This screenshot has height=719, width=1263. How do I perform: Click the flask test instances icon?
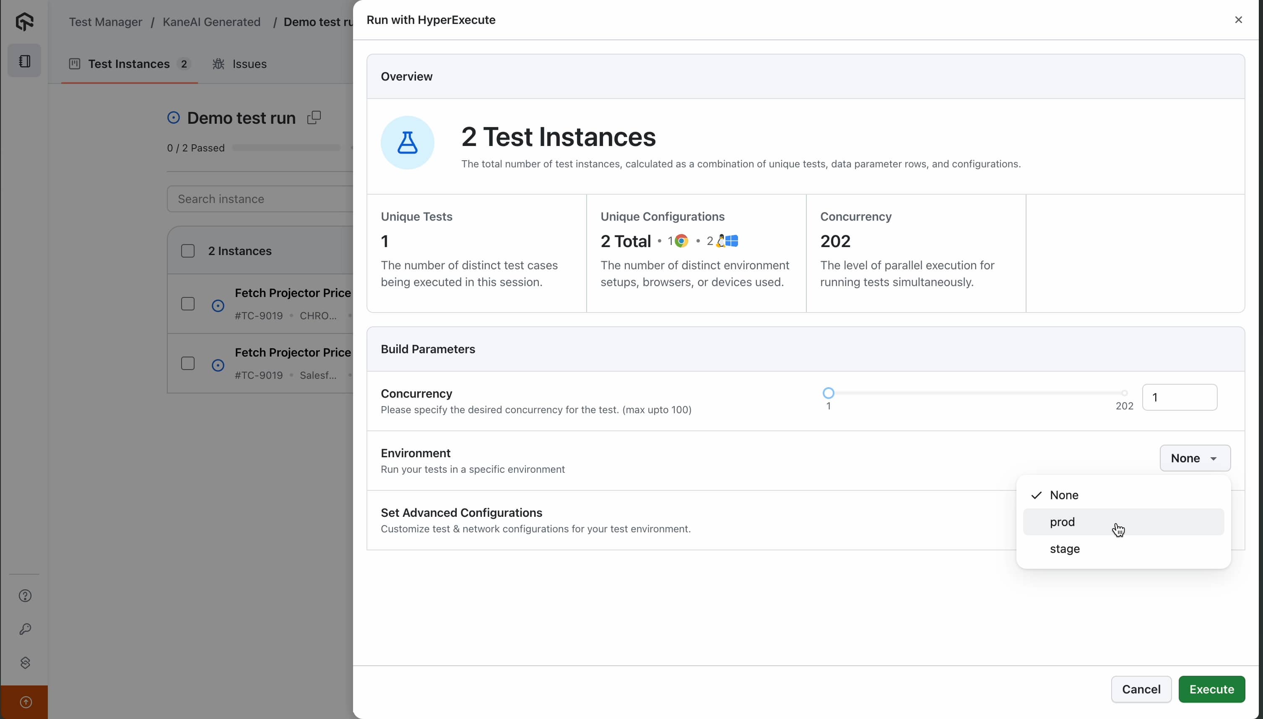coord(407,143)
